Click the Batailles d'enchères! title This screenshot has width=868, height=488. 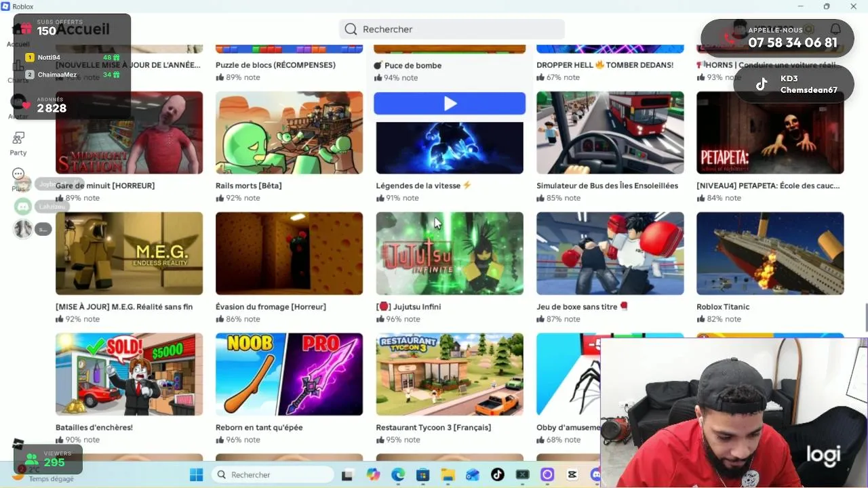click(x=94, y=428)
